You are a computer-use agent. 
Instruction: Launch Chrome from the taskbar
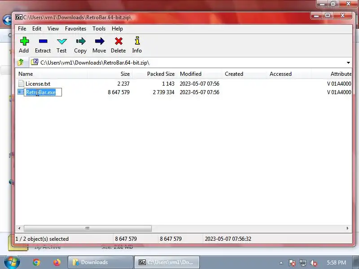click(x=36, y=262)
